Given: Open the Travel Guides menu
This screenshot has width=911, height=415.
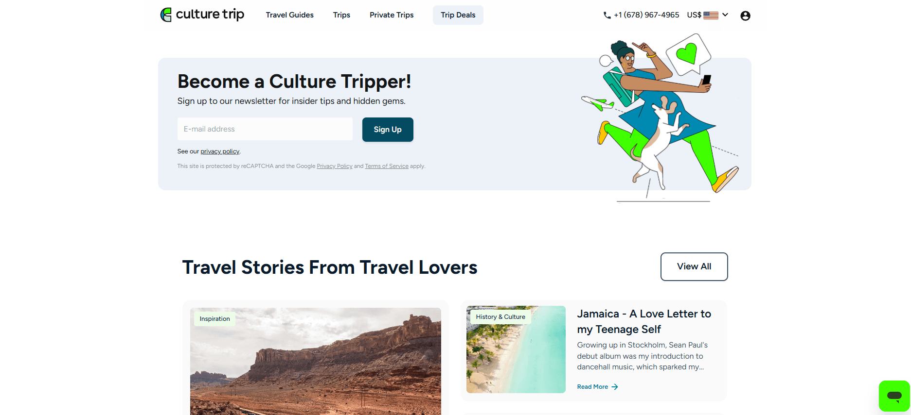Looking at the screenshot, I should point(290,15).
